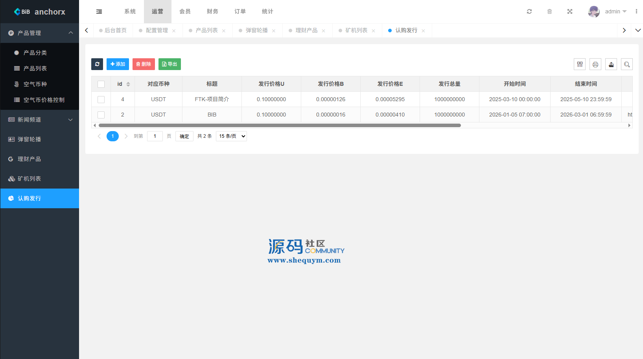Click the search magnifier icon
The image size is (643, 359).
point(627,65)
